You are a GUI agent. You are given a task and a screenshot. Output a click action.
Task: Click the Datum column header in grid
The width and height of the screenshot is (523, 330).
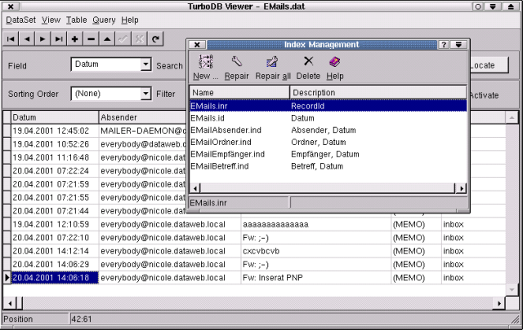tap(55, 117)
